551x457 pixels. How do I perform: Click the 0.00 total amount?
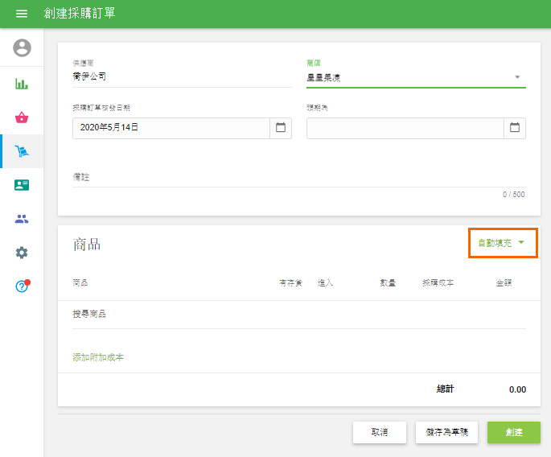(517, 389)
